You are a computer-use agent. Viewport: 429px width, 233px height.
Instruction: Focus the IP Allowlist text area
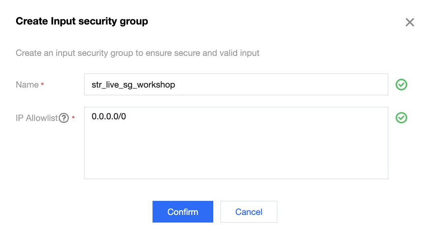[236, 143]
